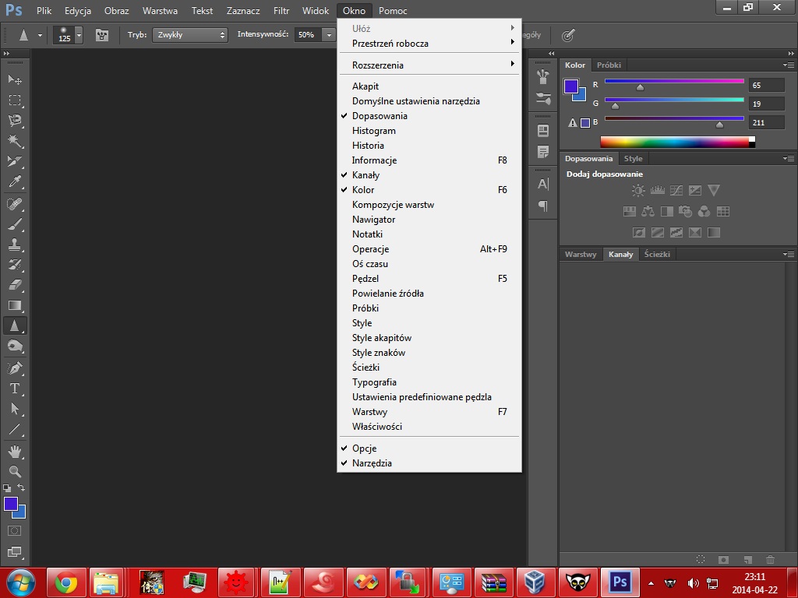Select the Path Selection tool
This screenshot has width=798, height=598.
click(x=15, y=409)
